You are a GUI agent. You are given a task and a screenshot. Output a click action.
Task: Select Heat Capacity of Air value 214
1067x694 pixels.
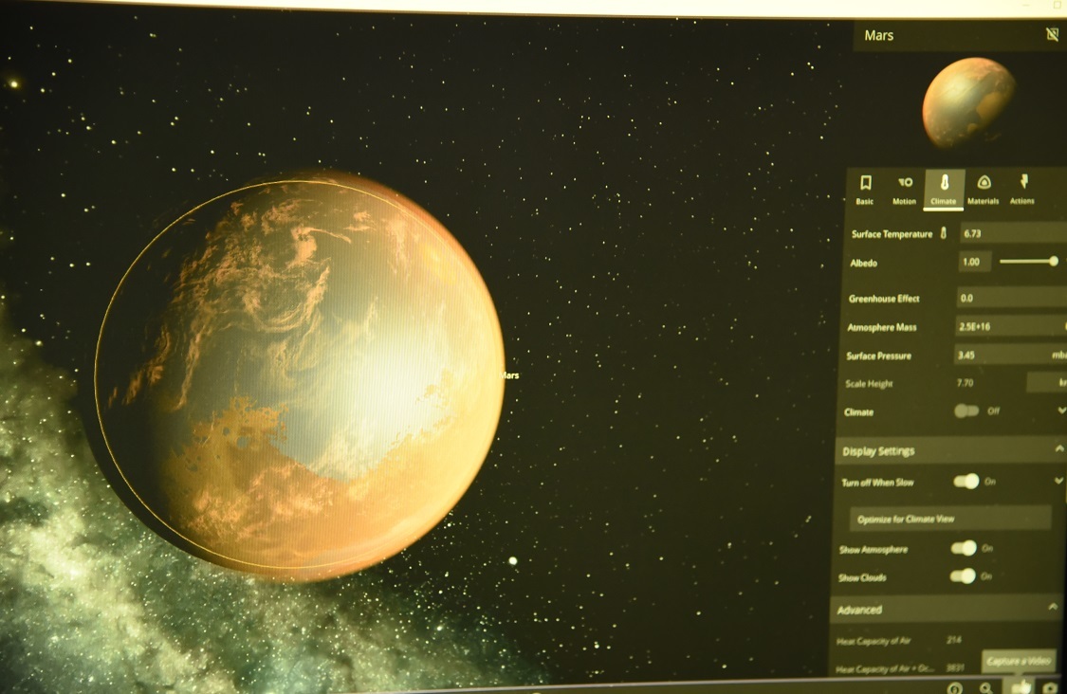click(953, 640)
